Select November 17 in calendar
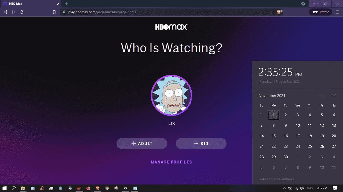 298,136
